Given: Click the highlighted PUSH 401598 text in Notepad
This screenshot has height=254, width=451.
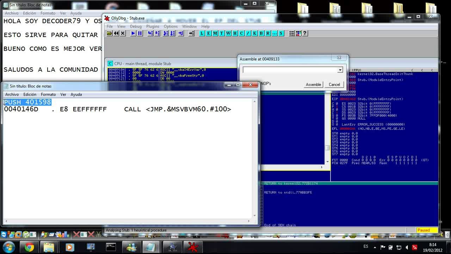Looking at the screenshot, I should 27,102.
